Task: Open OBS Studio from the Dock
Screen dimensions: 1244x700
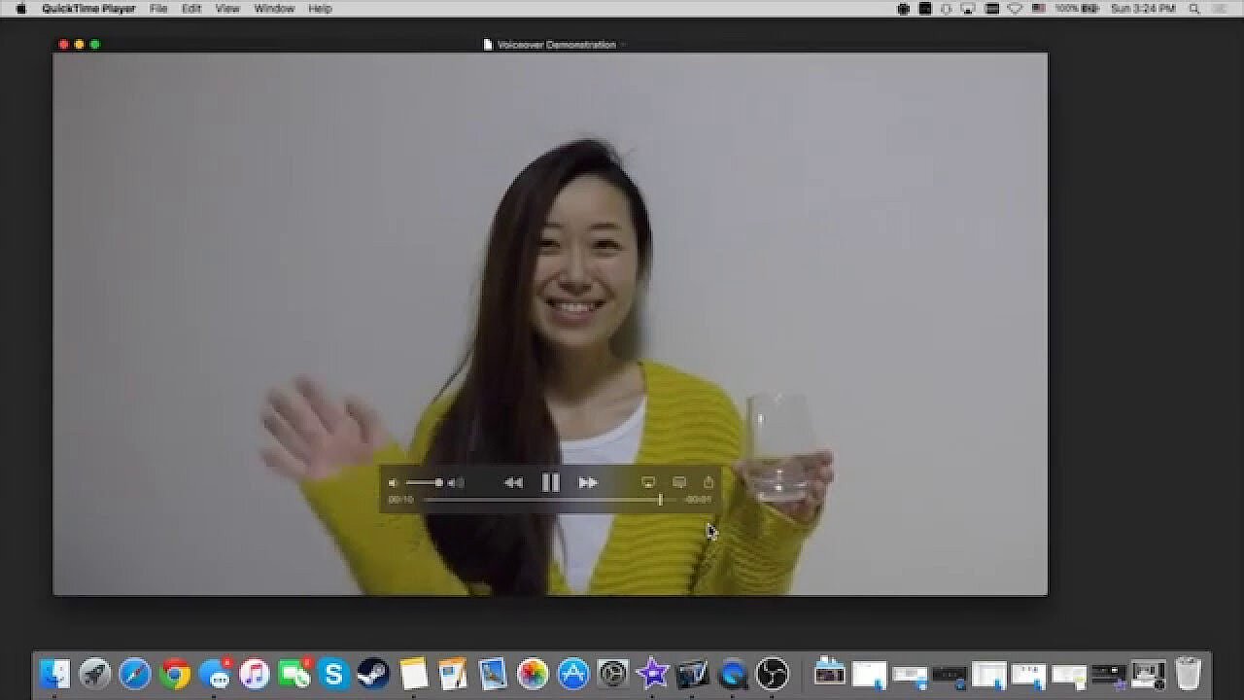Action: click(773, 673)
